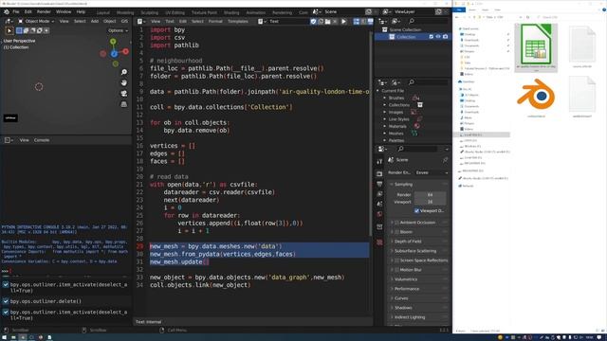Expand Performance panel
Screen dimensions: 607x341
coord(407,289)
